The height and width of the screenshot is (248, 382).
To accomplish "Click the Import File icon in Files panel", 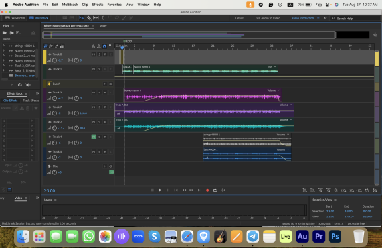I will point(11,33).
